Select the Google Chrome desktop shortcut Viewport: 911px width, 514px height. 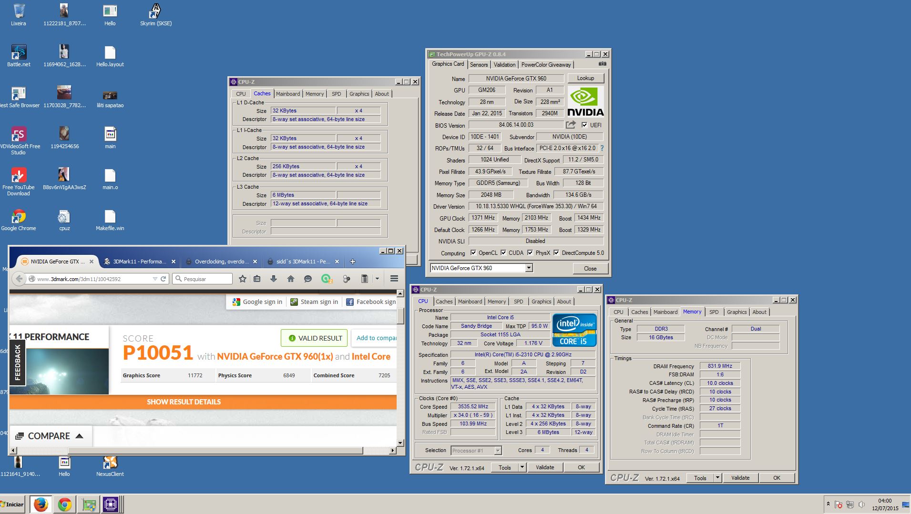[x=19, y=220]
